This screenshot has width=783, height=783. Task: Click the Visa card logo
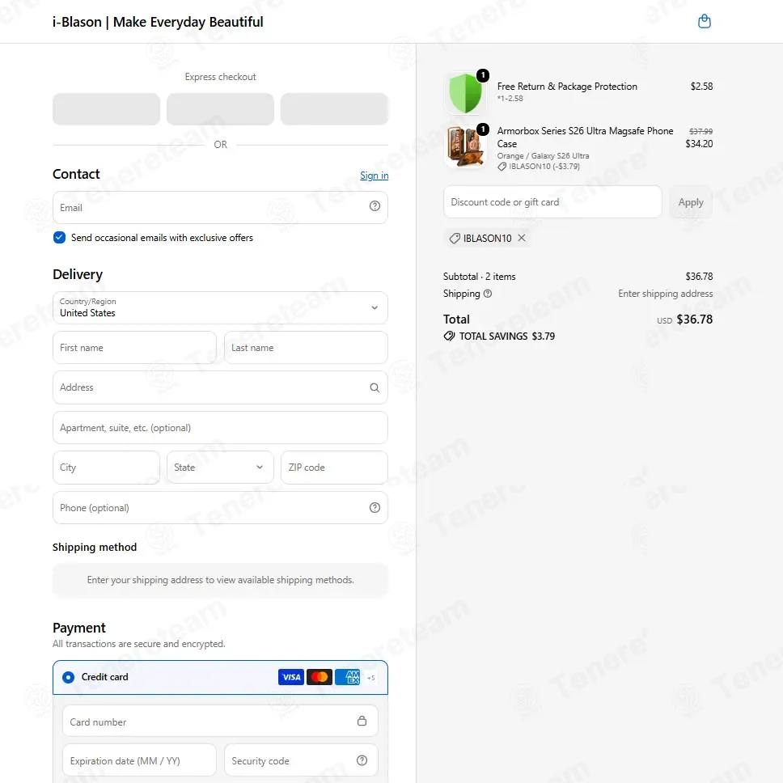(291, 677)
